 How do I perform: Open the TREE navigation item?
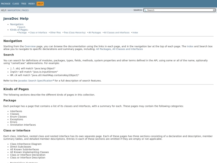24,4
